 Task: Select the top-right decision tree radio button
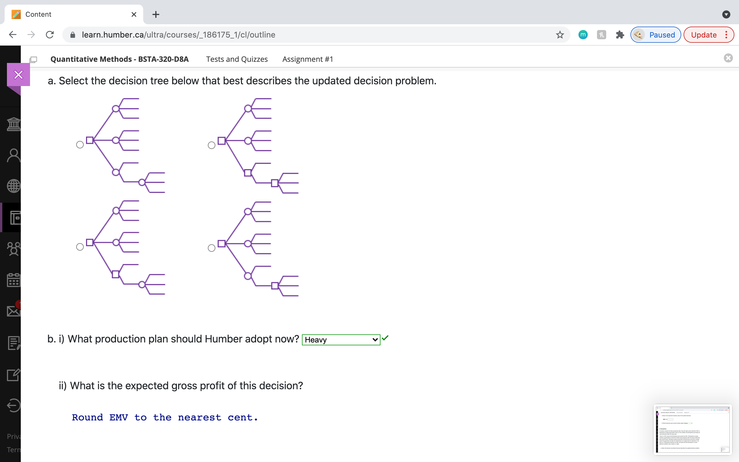[x=211, y=146]
